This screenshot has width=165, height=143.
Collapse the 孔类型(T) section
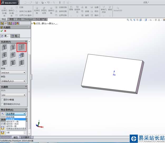click(x=26, y=41)
